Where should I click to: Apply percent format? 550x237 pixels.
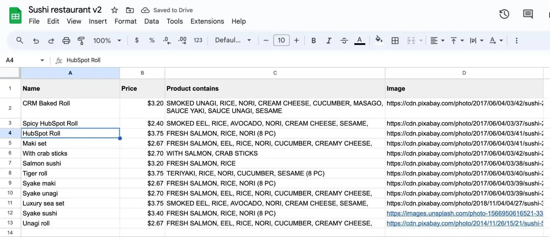[152, 40]
